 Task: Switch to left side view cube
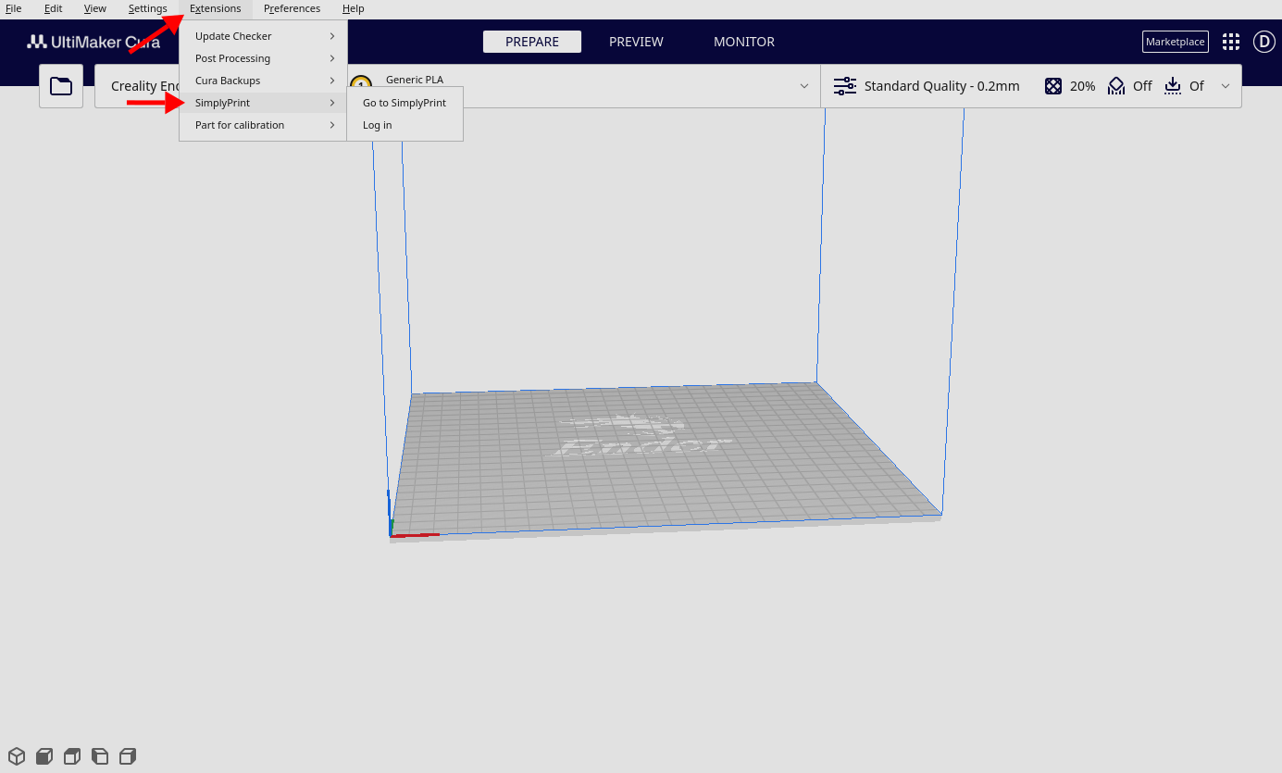point(100,756)
